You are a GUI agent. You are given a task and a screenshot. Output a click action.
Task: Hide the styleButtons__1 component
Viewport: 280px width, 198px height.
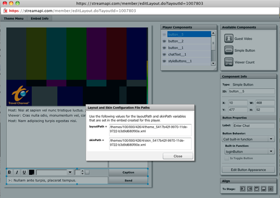(x=164, y=61)
